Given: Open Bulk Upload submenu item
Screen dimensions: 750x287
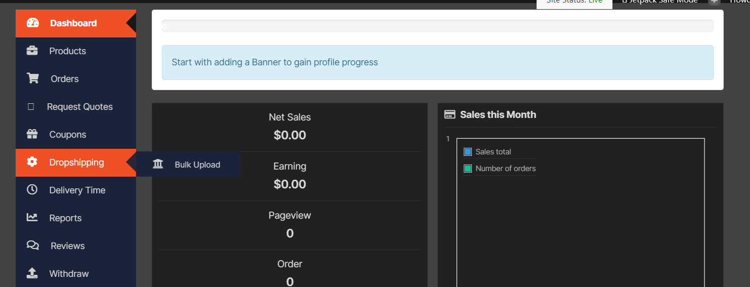Looking at the screenshot, I should coord(197,165).
